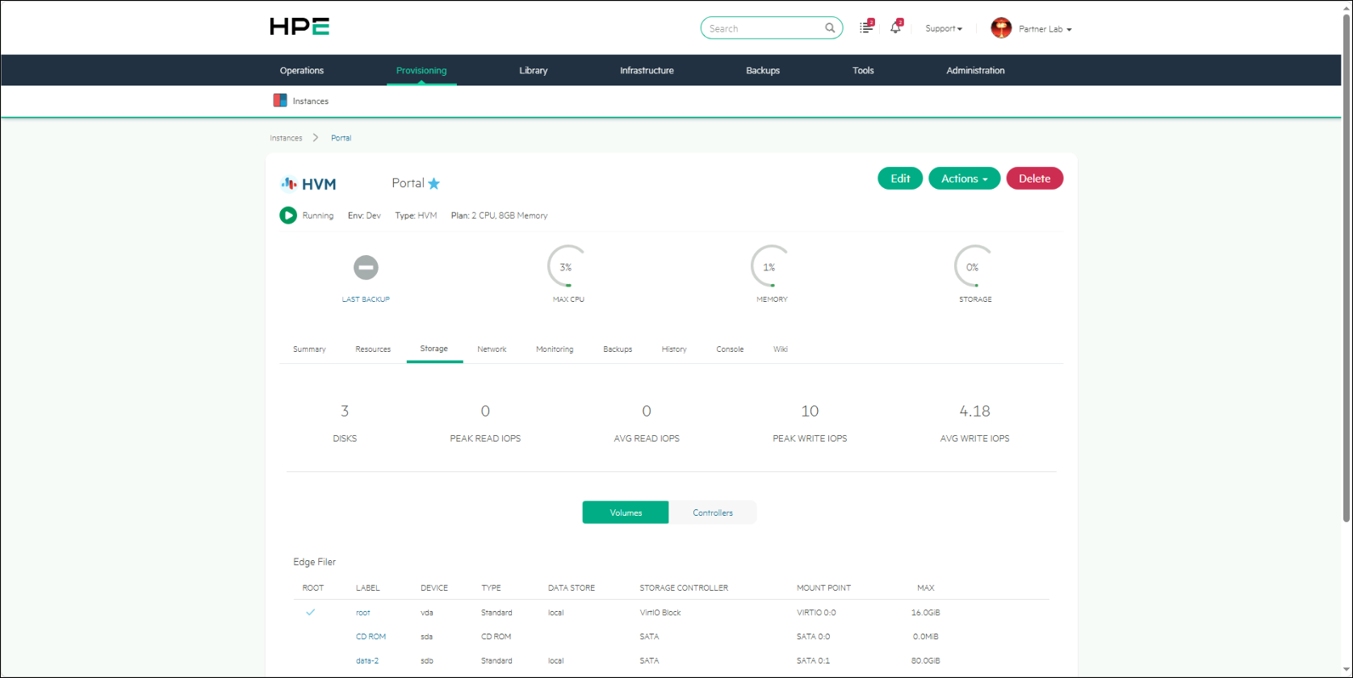
Task: Click the Instances sub-nav icon
Action: [x=280, y=101]
